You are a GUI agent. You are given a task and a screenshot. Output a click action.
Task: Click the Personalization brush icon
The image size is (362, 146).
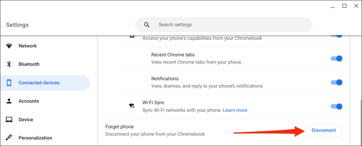pos(9,138)
